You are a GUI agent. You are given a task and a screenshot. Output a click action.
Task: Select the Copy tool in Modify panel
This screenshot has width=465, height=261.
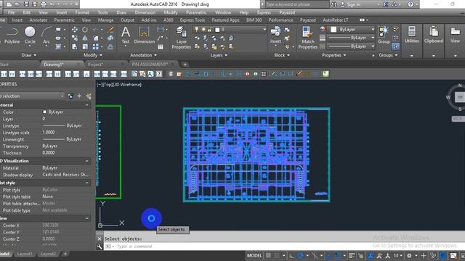pyautogui.click(x=75, y=38)
